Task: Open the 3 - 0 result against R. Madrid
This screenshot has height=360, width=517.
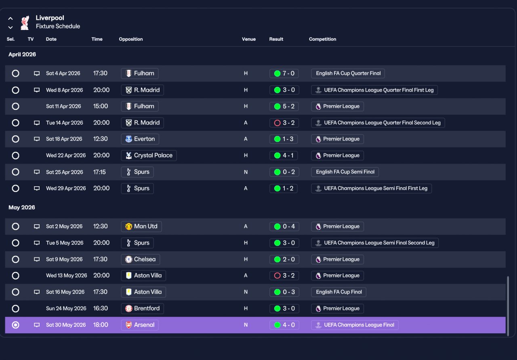Action: [284, 90]
